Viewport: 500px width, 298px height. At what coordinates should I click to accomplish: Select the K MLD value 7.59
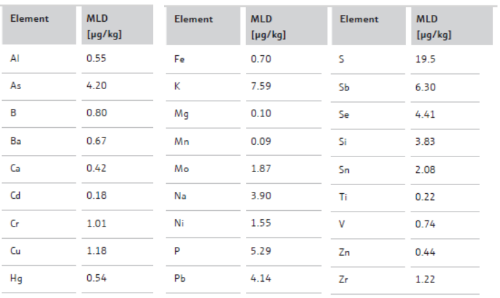pos(261,86)
